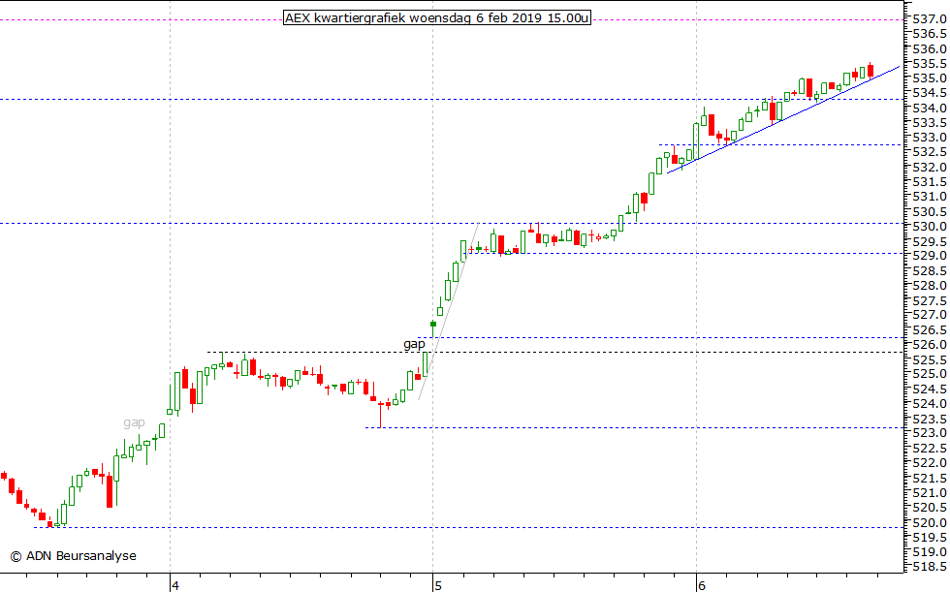This screenshot has height=592, width=950.
Task: Click the price label 523.0 on the axis
Action: pos(930,433)
